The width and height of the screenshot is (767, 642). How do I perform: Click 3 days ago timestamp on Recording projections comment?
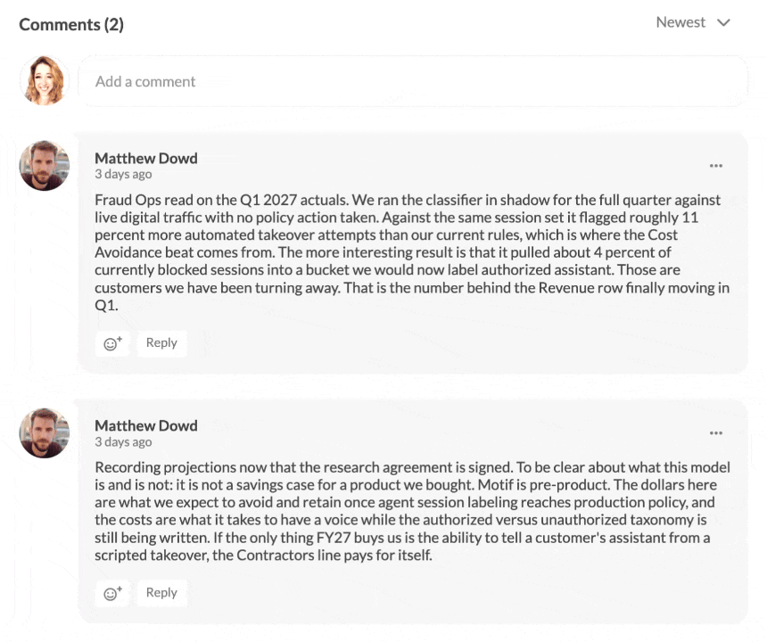pyautogui.click(x=123, y=442)
